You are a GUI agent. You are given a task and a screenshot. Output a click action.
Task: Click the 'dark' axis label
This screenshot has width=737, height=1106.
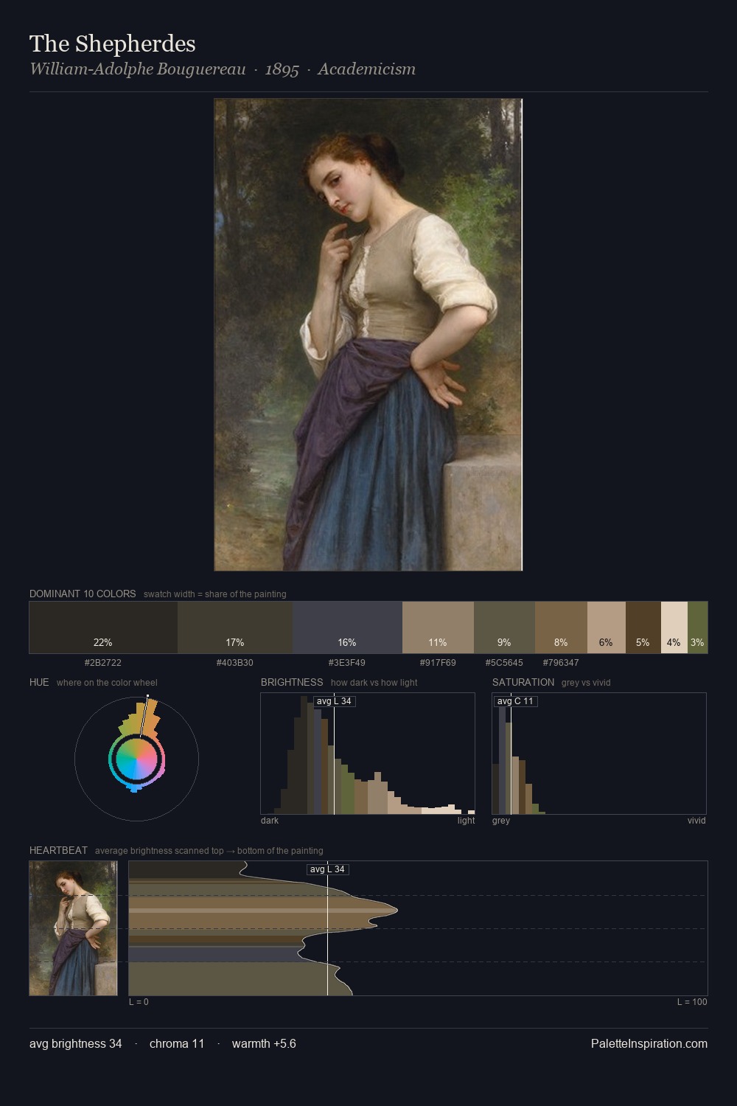pyautogui.click(x=270, y=821)
